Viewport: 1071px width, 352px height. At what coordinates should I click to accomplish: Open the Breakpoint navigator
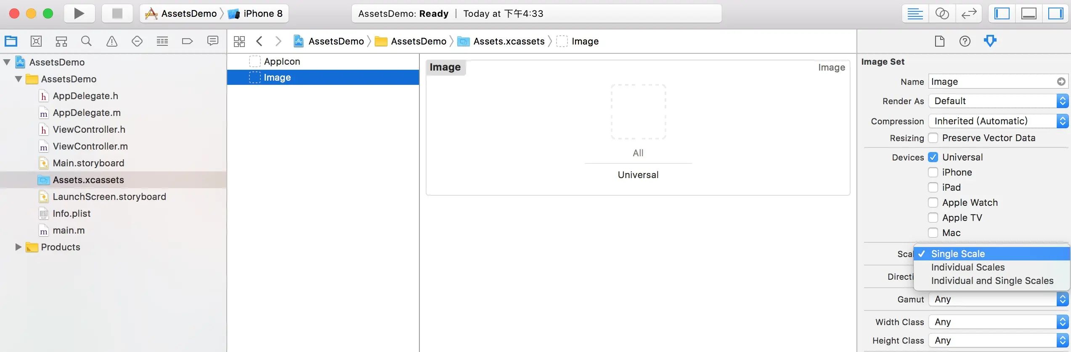(187, 41)
